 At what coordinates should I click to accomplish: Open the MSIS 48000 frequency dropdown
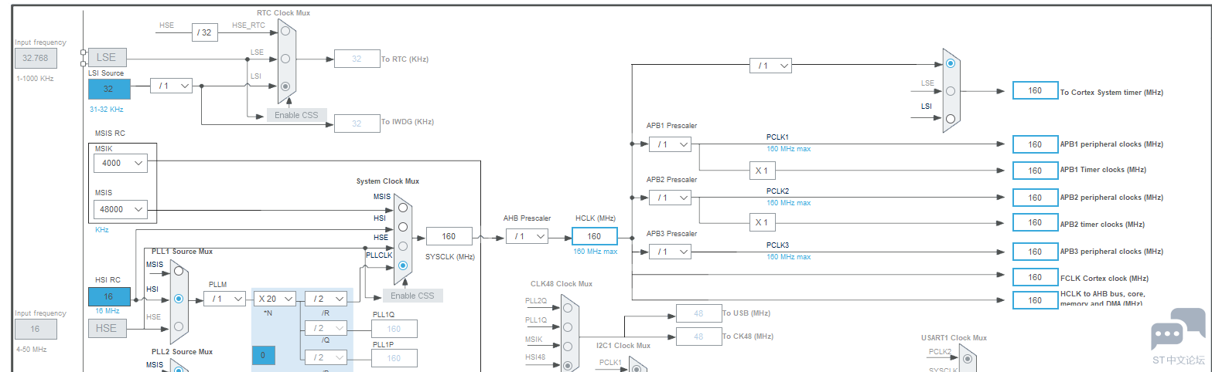[x=120, y=209]
